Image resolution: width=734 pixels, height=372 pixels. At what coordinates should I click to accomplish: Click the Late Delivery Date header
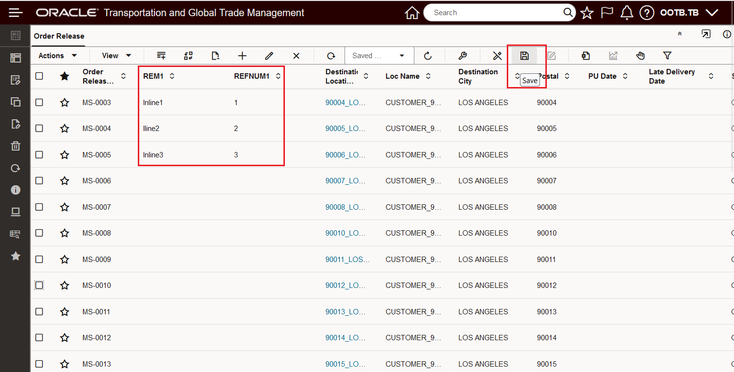pyautogui.click(x=672, y=76)
